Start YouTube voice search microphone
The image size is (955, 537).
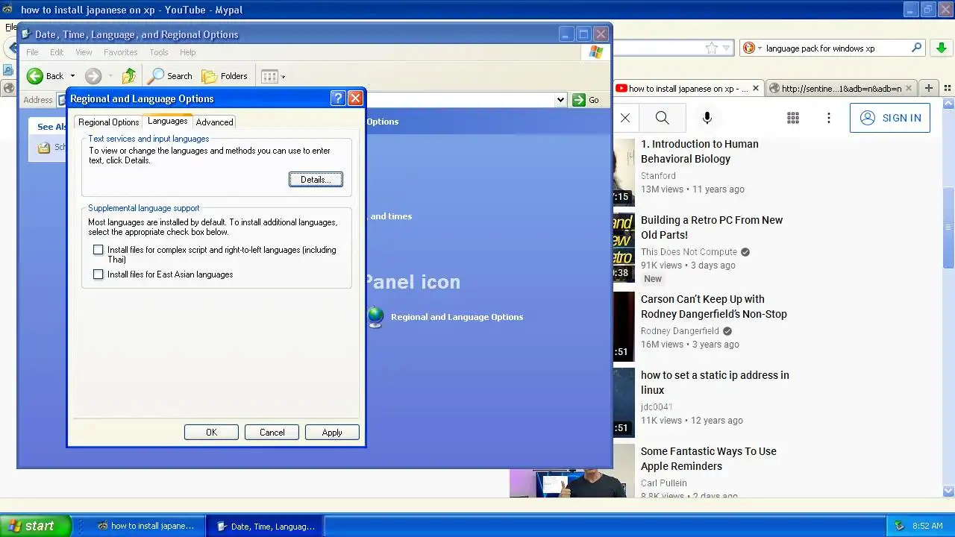(x=707, y=118)
